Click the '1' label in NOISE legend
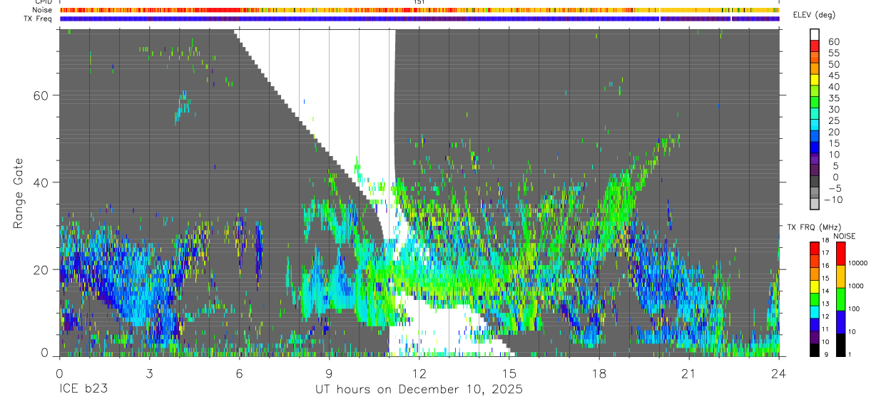The width and height of the screenshot is (876, 404). (x=851, y=354)
